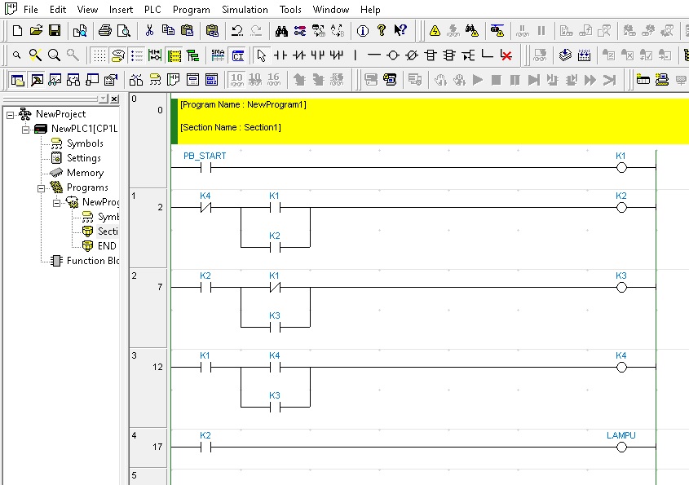Image resolution: width=689 pixels, height=485 pixels.
Task: Click the Print icon
Action: [105, 31]
